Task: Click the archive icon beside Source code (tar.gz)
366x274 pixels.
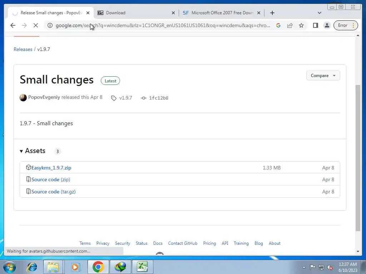Action: click(x=29, y=191)
